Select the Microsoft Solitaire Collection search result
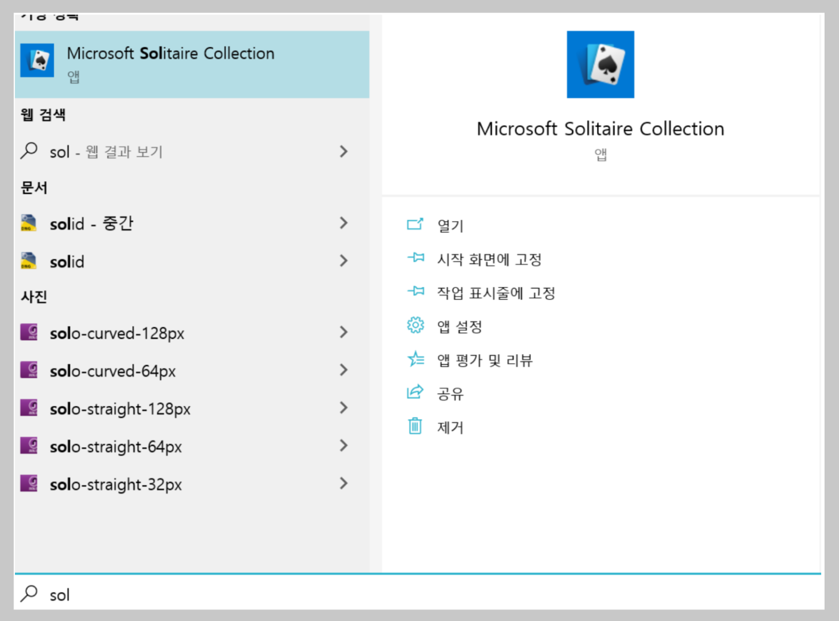This screenshot has width=839, height=621. pyautogui.click(x=192, y=64)
